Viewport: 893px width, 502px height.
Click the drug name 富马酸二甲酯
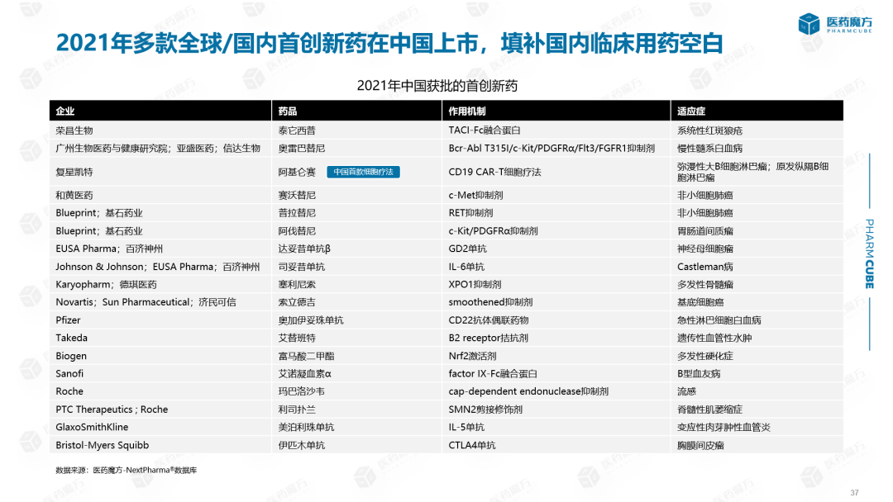tap(306, 356)
